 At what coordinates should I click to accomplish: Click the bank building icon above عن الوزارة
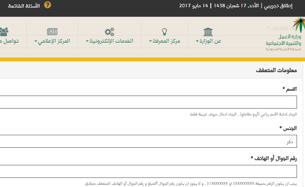point(208,32)
